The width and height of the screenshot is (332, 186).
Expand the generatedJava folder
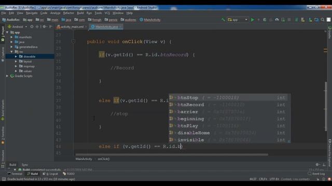[11, 47]
